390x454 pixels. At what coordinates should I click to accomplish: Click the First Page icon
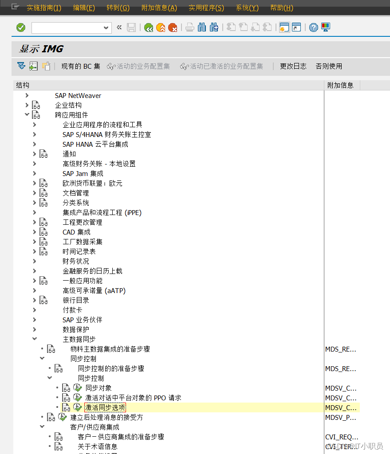231,27
